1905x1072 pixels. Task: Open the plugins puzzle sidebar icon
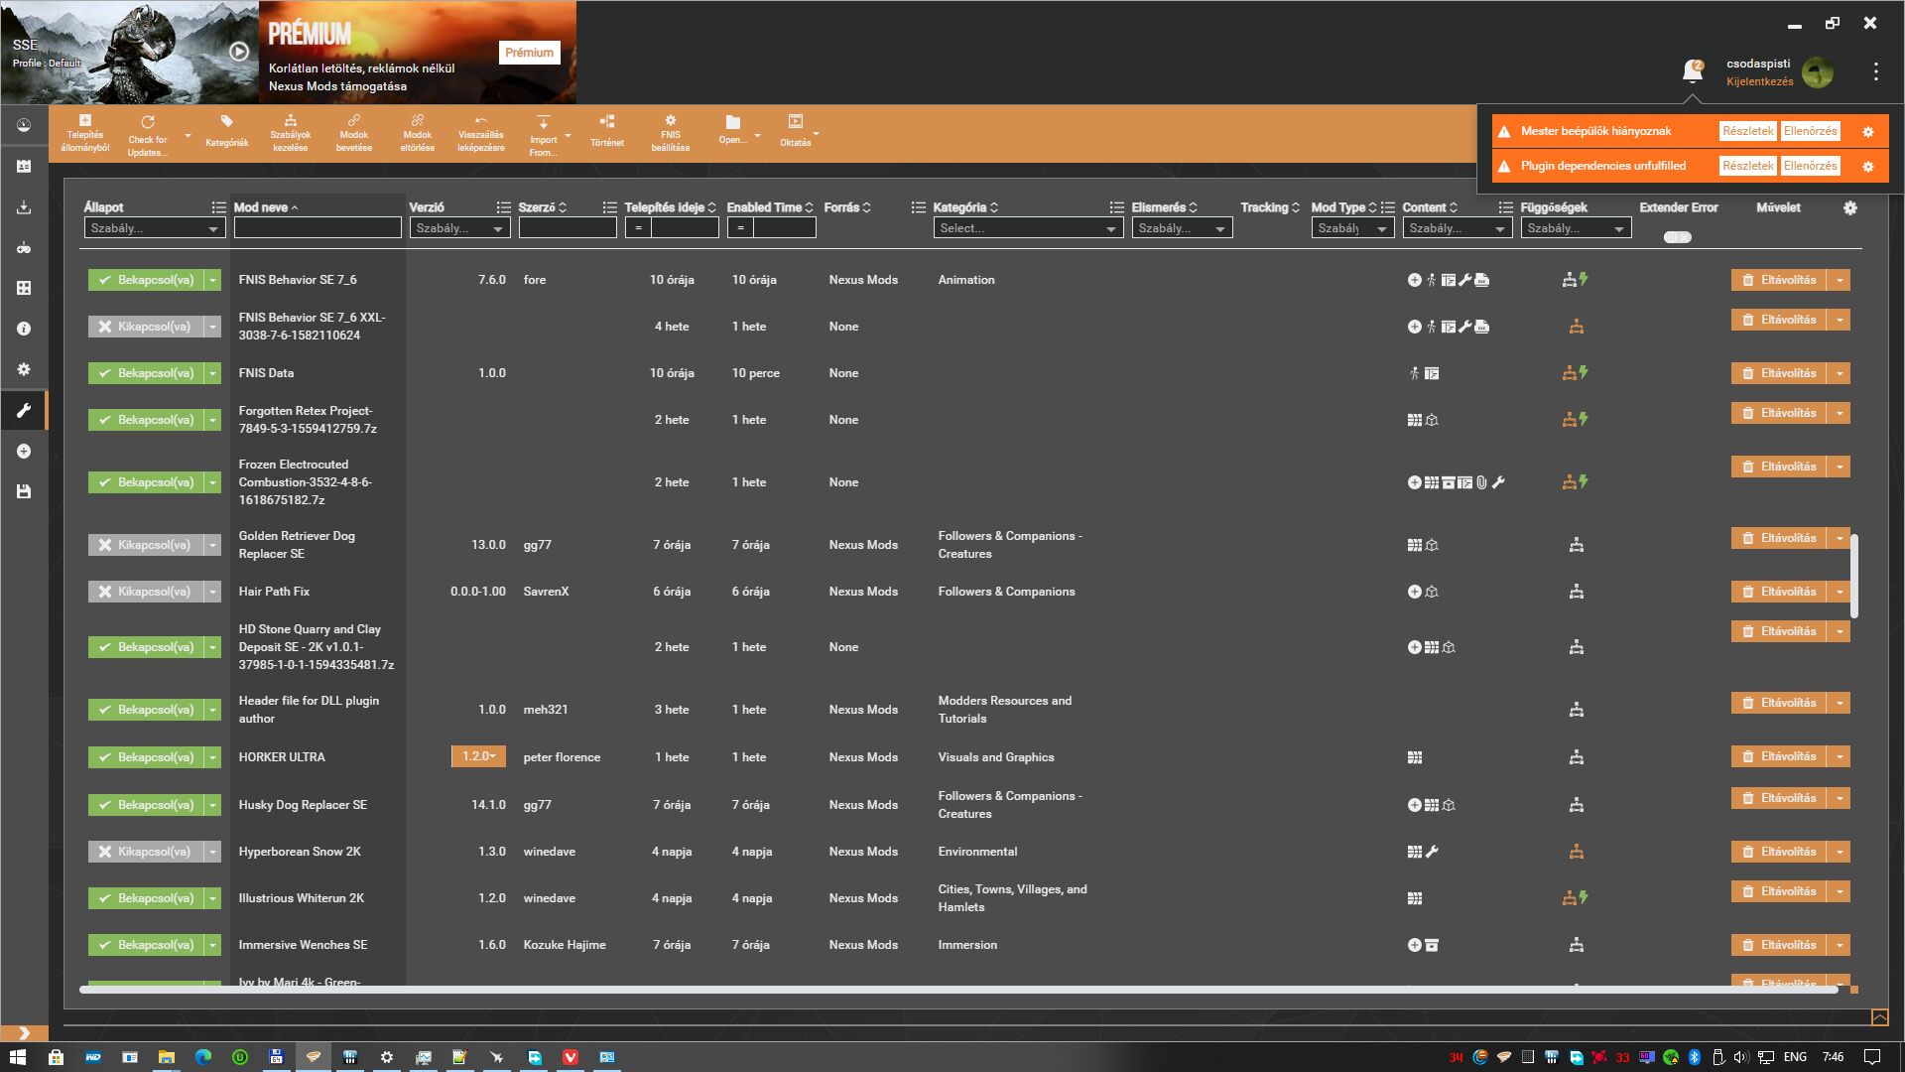[24, 288]
